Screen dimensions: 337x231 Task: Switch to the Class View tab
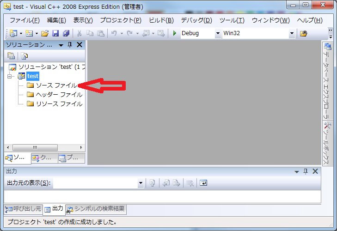44,158
